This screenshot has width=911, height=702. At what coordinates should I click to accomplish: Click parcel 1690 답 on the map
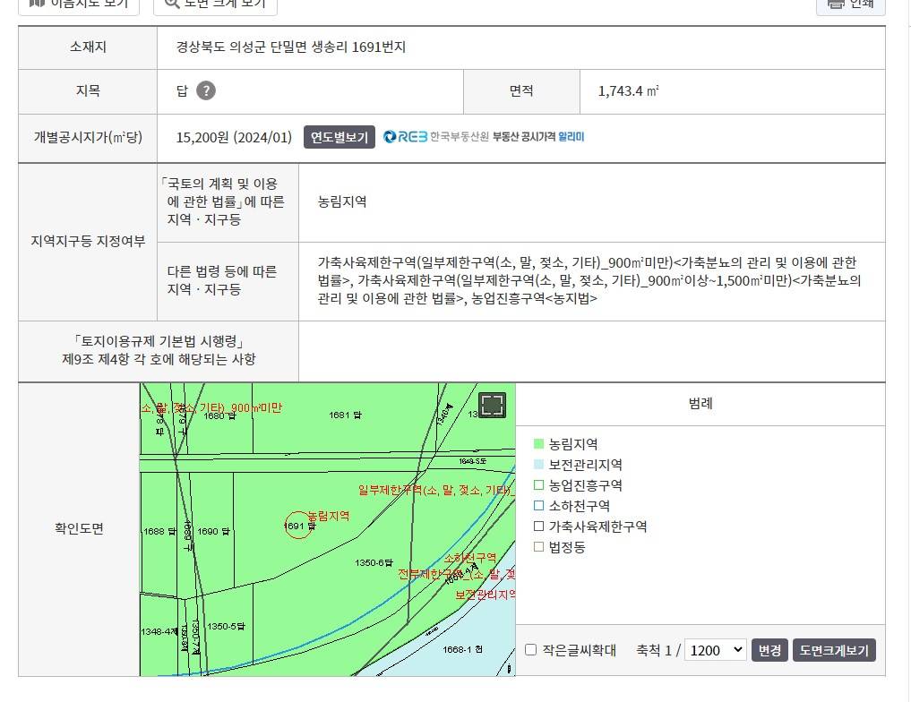click(214, 531)
